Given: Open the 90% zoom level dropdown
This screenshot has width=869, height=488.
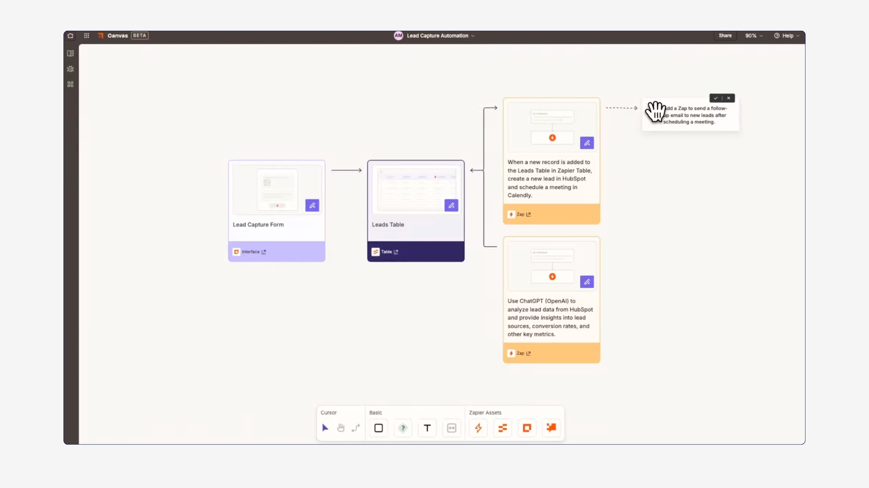Looking at the screenshot, I should tap(754, 36).
